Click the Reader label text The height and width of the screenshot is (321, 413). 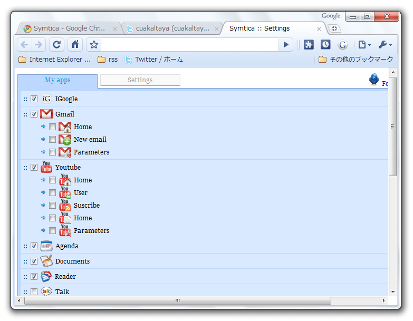tap(65, 277)
